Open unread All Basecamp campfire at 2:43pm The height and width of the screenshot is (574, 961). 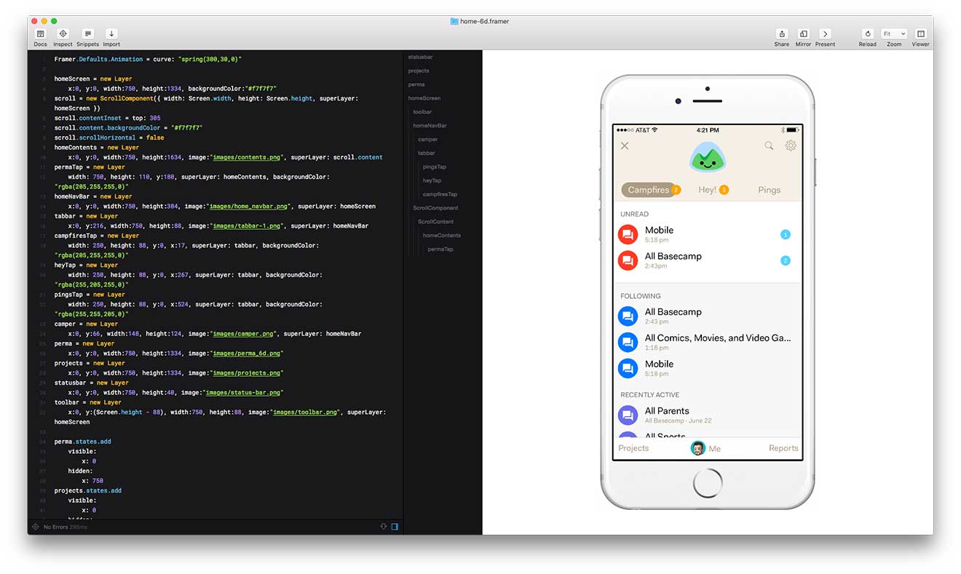(x=707, y=260)
